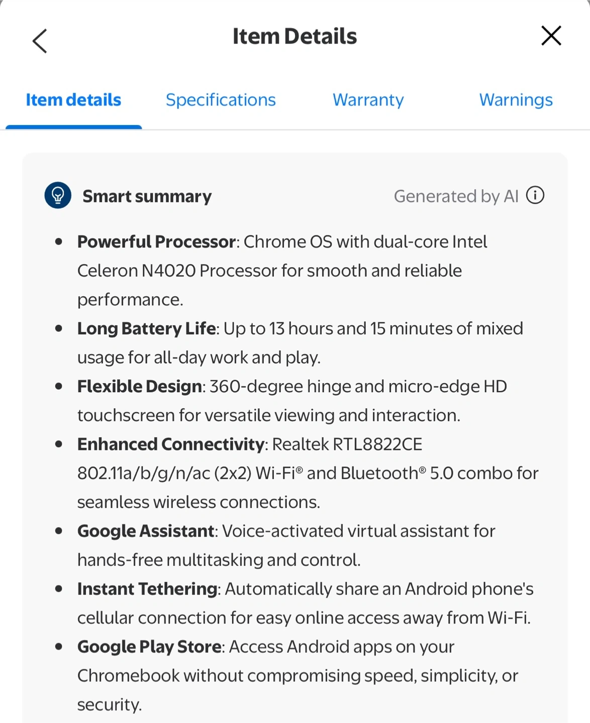This screenshot has width=590, height=723.
Task: View the Warnings tab
Action: 516,100
